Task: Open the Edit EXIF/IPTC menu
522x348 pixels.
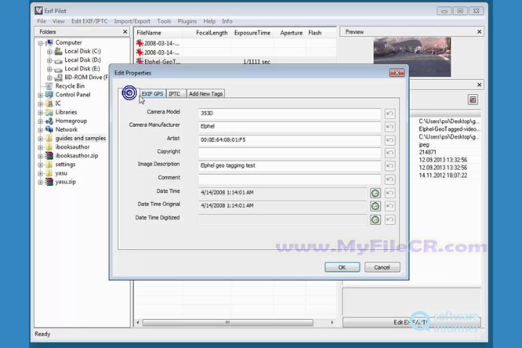Action: pyautogui.click(x=89, y=21)
